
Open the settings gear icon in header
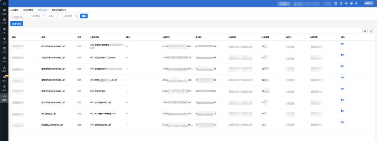pyautogui.click(x=351, y=3)
